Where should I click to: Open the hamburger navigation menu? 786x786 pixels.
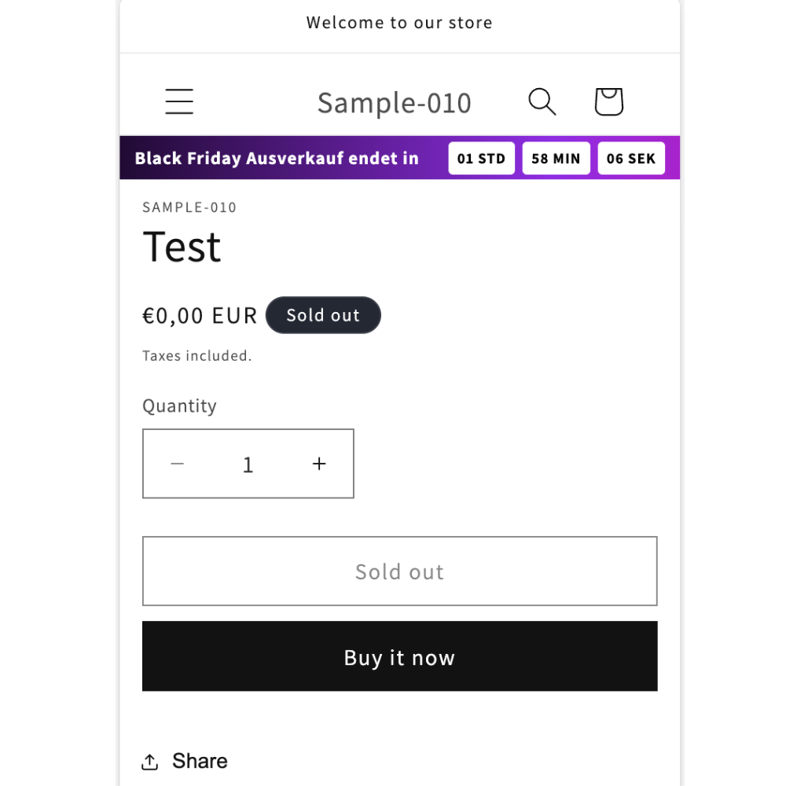(179, 101)
